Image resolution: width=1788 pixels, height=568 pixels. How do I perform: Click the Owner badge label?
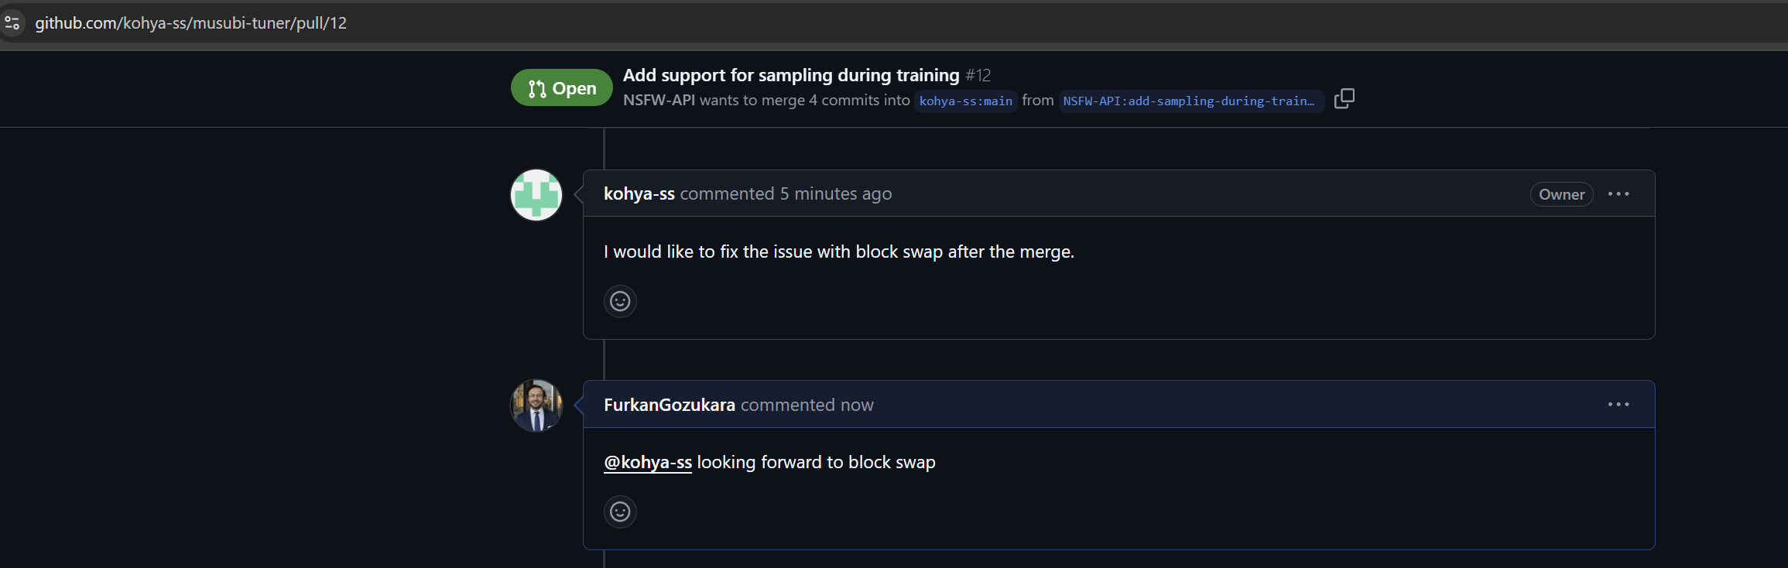tap(1561, 195)
